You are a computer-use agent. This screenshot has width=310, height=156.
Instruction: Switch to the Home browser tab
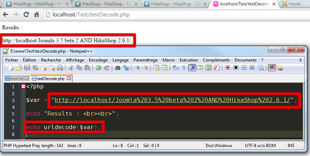294,4
